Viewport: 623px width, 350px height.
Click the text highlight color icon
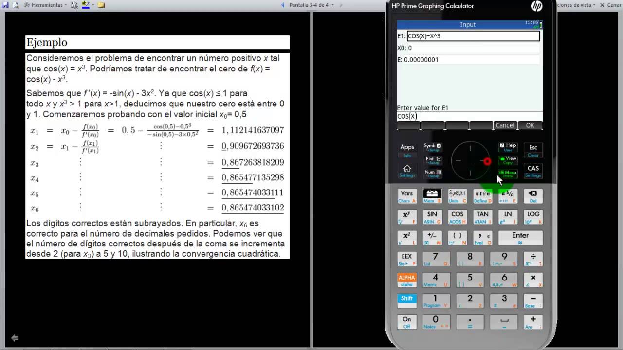coord(85,5)
